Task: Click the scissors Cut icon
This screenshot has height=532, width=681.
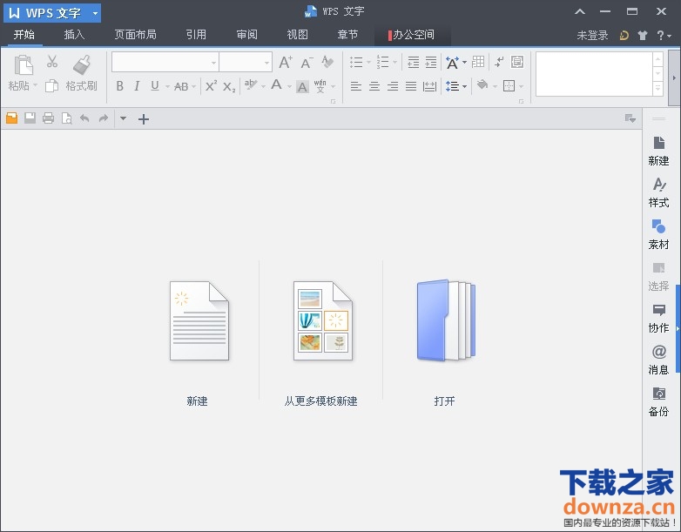Action: (51, 63)
